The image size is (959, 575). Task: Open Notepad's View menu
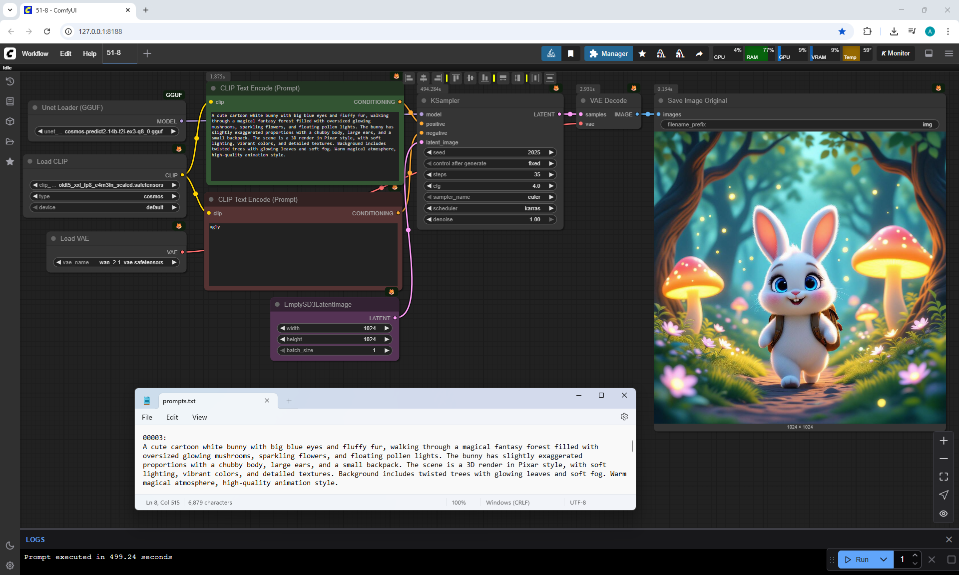(199, 417)
